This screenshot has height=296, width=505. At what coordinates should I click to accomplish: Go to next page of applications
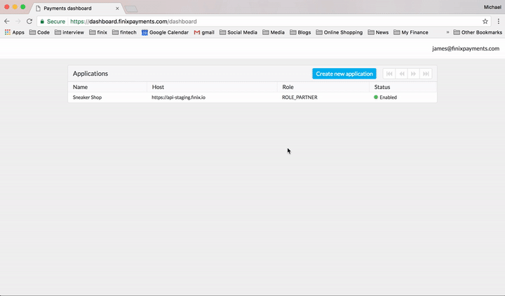click(414, 74)
